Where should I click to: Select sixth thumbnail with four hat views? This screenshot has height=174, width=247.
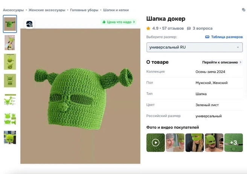point(10,119)
